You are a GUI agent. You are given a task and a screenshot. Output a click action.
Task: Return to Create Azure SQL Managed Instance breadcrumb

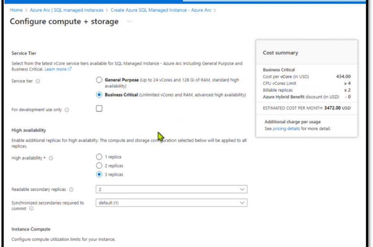point(161,10)
